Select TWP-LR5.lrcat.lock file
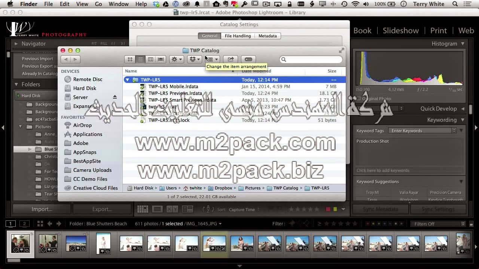The image size is (479, 269). point(169,120)
